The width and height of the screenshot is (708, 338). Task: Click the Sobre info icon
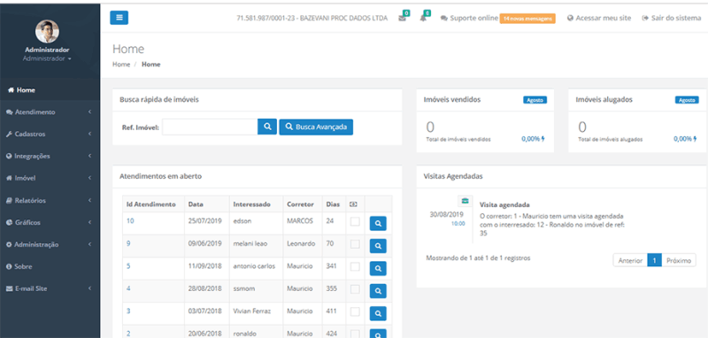(9, 266)
